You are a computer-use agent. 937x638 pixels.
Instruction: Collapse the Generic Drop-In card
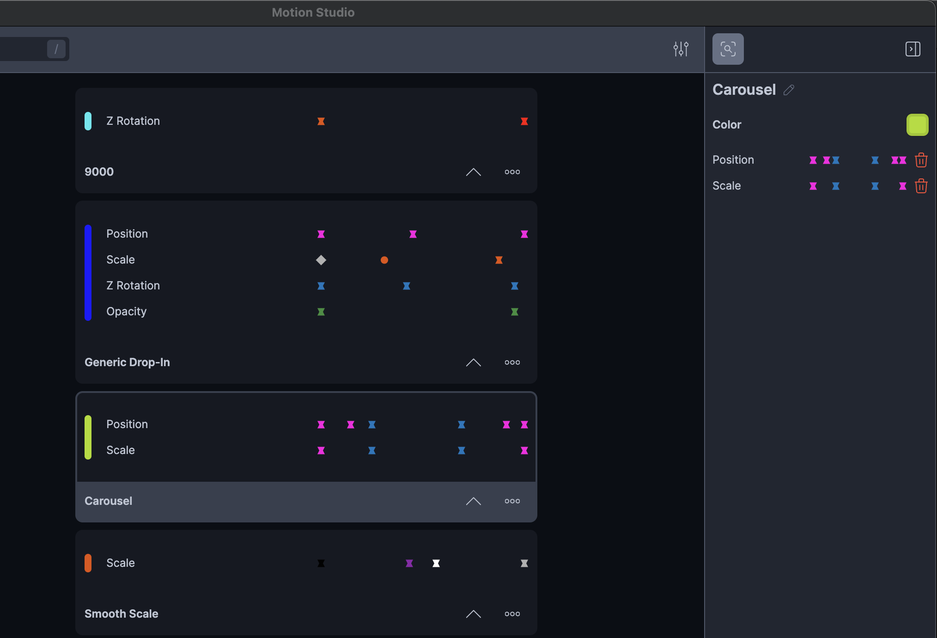[473, 362]
